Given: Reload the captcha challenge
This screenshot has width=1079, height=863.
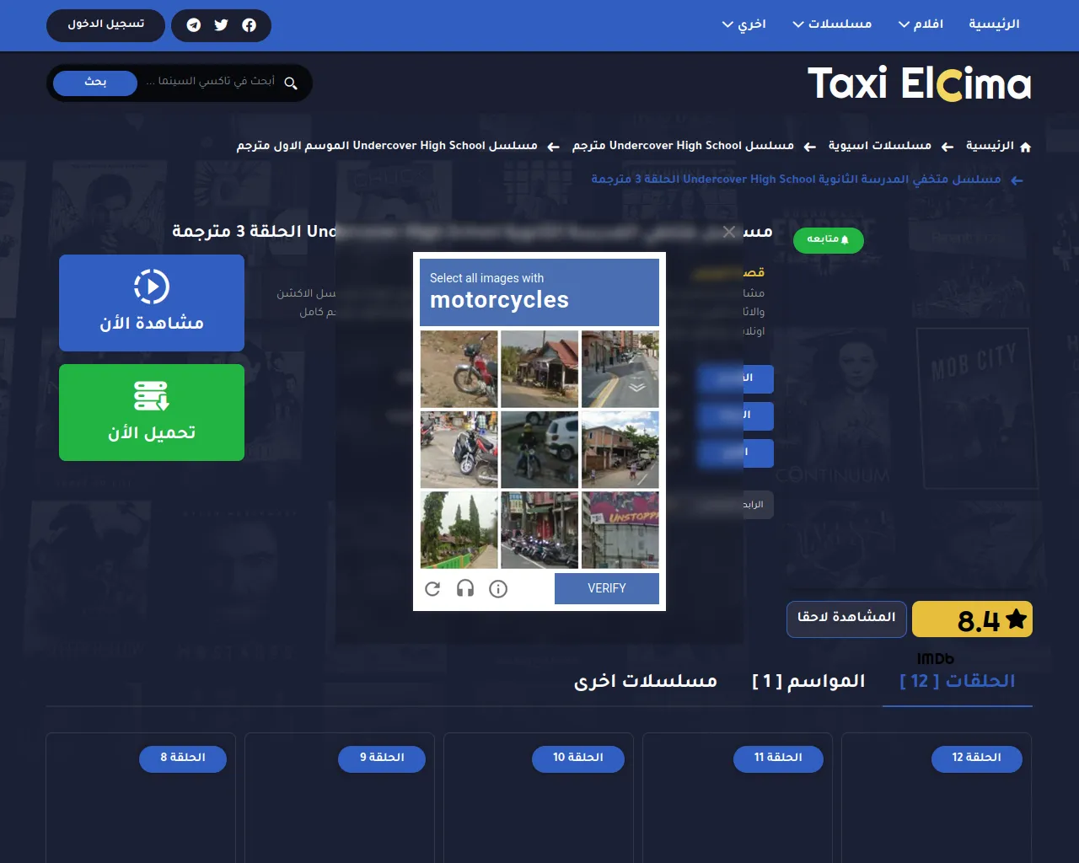Looking at the screenshot, I should pyautogui.click(x=432, y=589).
